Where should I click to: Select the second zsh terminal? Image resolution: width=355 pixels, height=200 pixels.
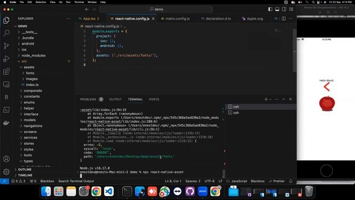pos(261,113)
